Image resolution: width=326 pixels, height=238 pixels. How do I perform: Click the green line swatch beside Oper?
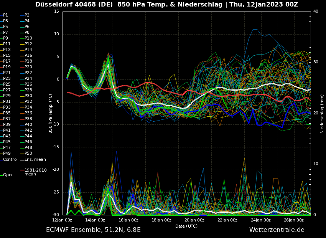point(2,175)
